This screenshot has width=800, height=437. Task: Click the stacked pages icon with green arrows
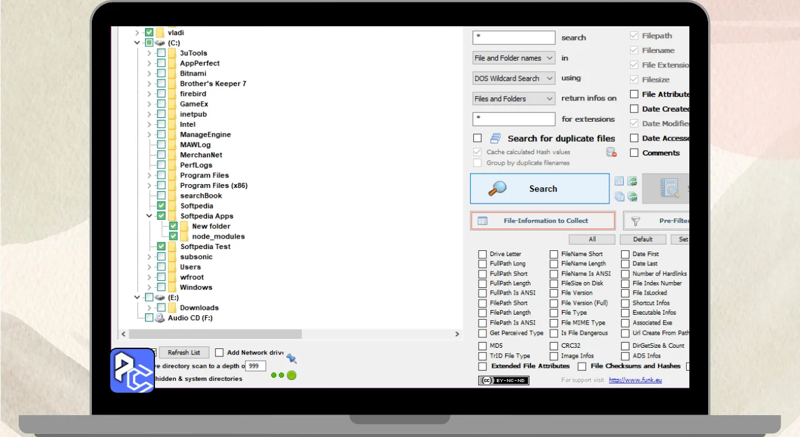[632, 197]
